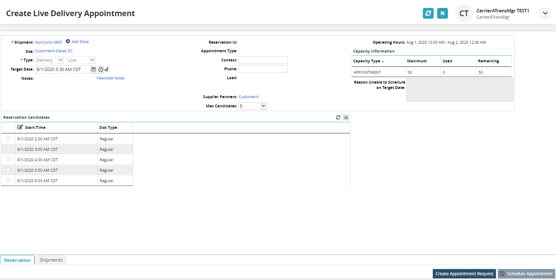The height and width of the screenshot is (280, 556).
Task: Click the edit icon in Start Time header
Action: click(20, 127)
